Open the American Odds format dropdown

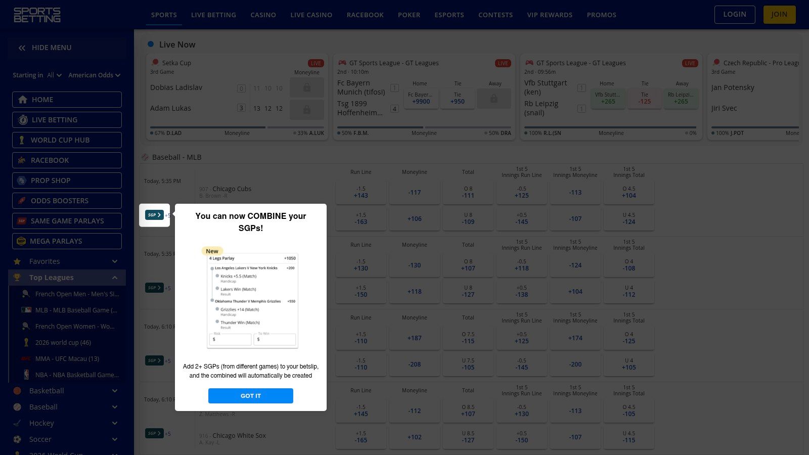(x=95, y=75)
